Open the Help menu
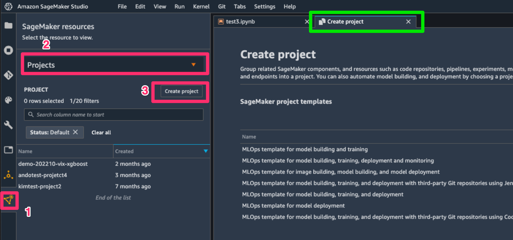513x240 pixels. [x=289, y=6]
